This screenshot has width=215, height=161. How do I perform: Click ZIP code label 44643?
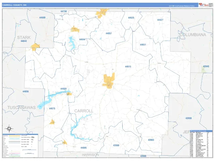tap(24, 41)
